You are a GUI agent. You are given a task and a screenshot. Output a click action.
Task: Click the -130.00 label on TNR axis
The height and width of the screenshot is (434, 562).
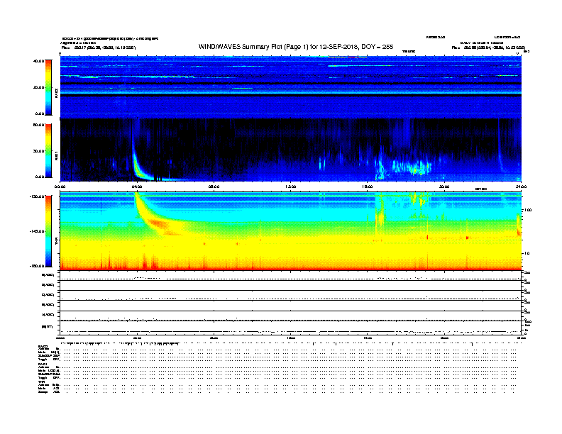38,196
